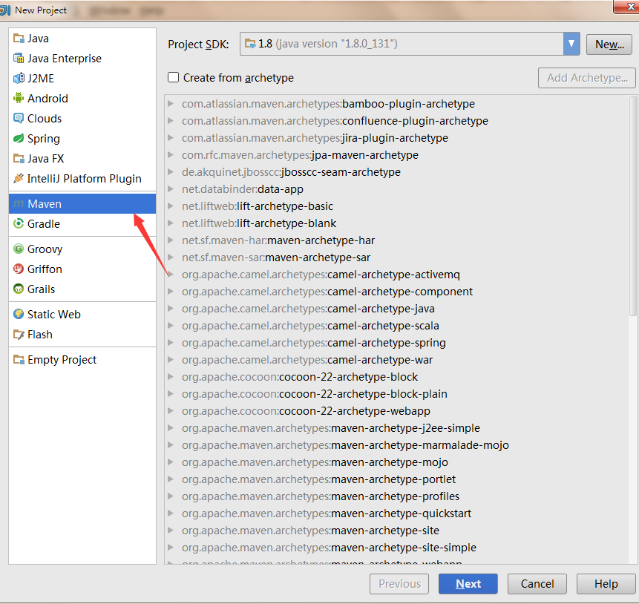Click New... SDK button
This screenshot has height=604, width=639.
pos(609,45)
